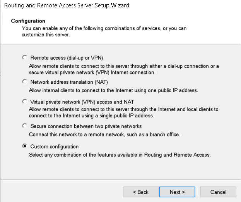Click the 'Secure connection between two private networks' label
This screenshot has width=241, height=202.
pyautogui.click(x=86, y=126)
